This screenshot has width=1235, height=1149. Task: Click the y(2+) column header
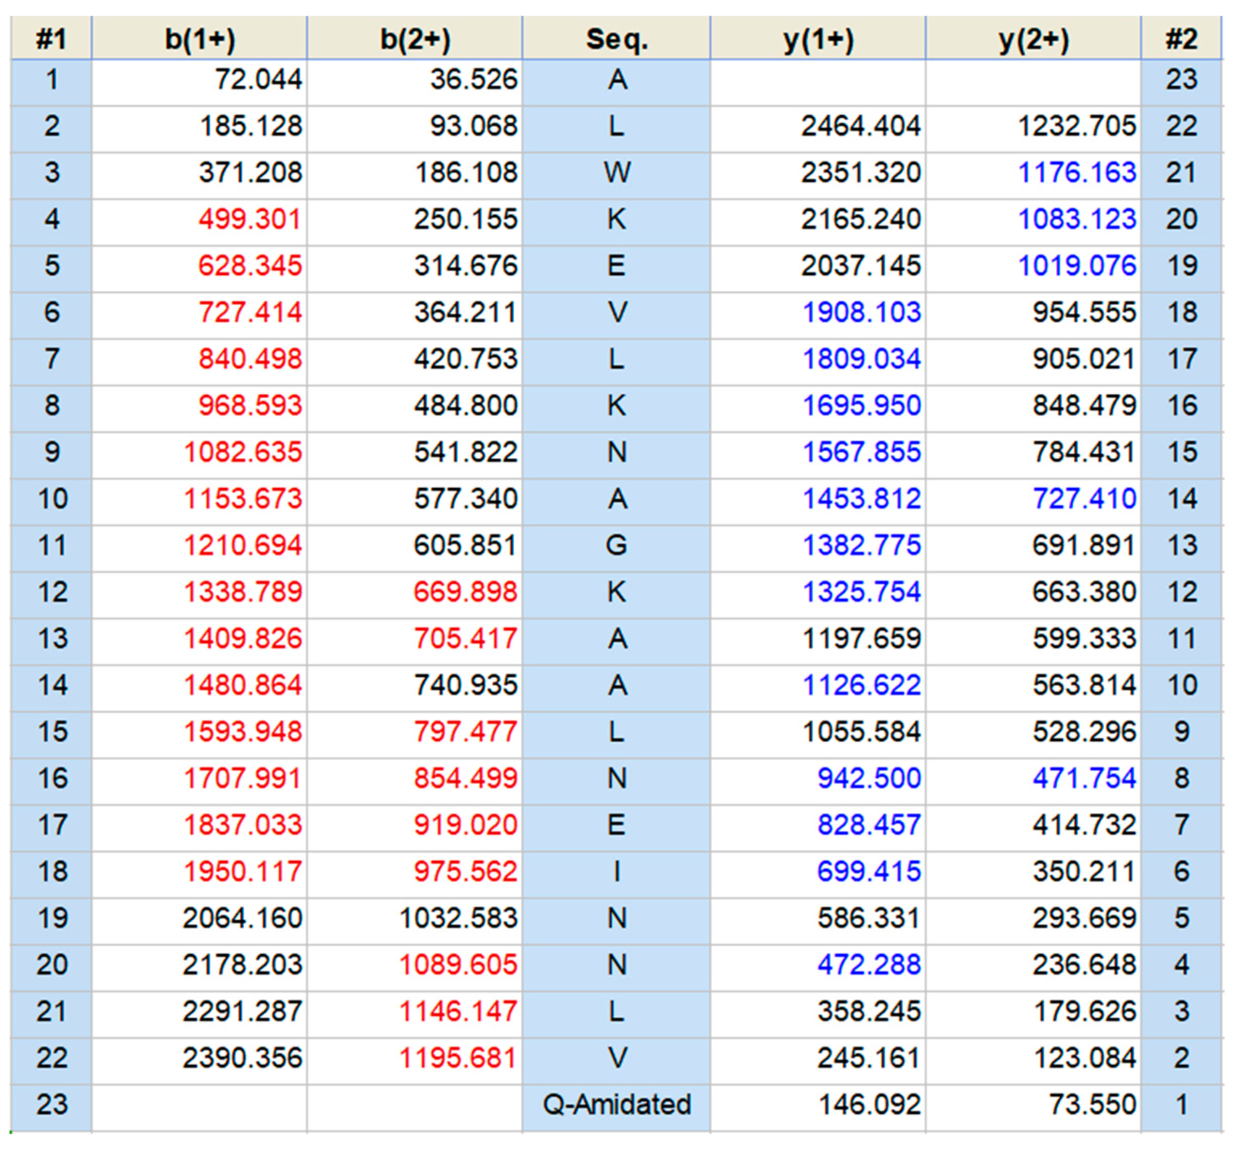tap(1034, 39)
